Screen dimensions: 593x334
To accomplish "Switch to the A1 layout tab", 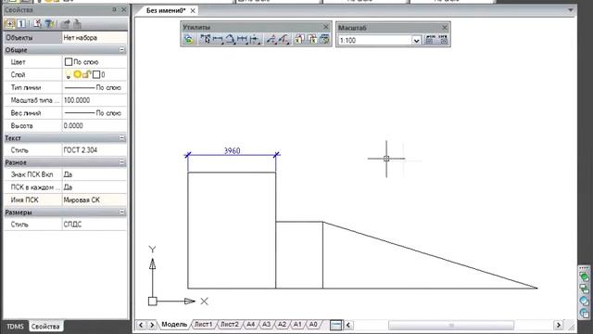I will 297,324.
